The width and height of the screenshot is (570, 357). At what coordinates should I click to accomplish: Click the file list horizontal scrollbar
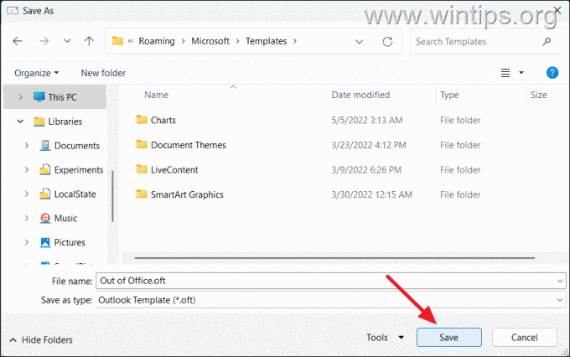point(334,258)
